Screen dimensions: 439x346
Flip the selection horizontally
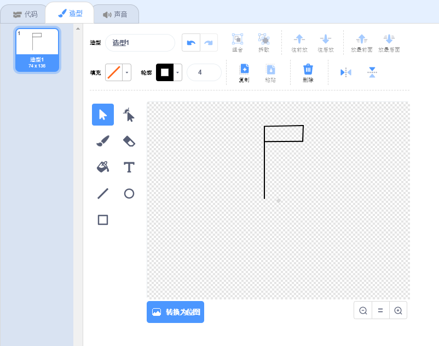(x=346, y=72)
